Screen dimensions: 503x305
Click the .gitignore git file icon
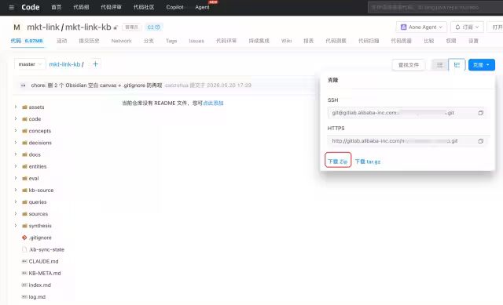(x=24, y=238)
